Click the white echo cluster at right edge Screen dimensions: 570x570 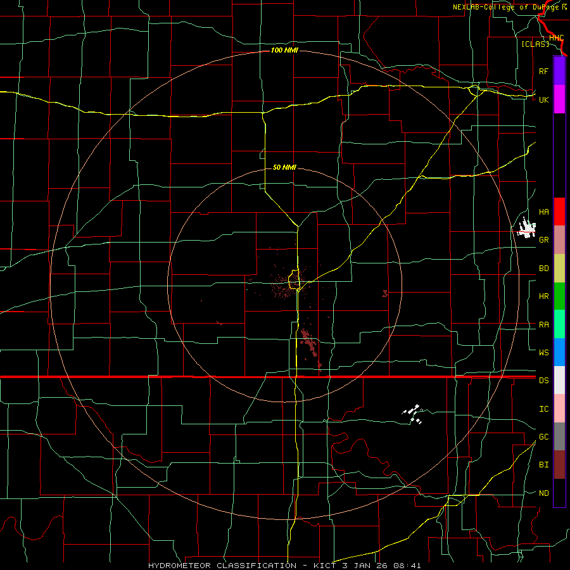tap(526, 228)
